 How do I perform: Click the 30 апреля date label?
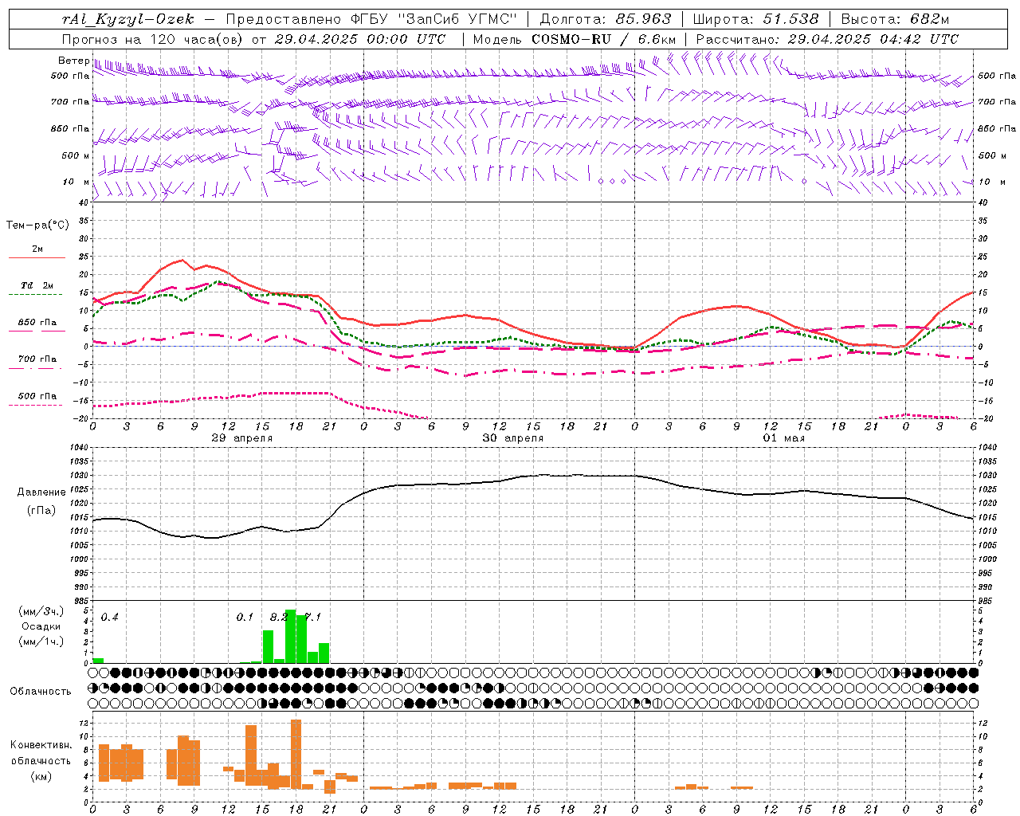512,438
